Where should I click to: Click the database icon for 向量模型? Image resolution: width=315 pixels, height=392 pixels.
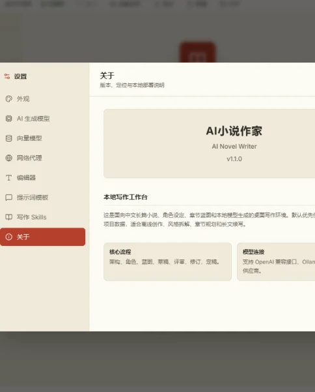point(8,138)
